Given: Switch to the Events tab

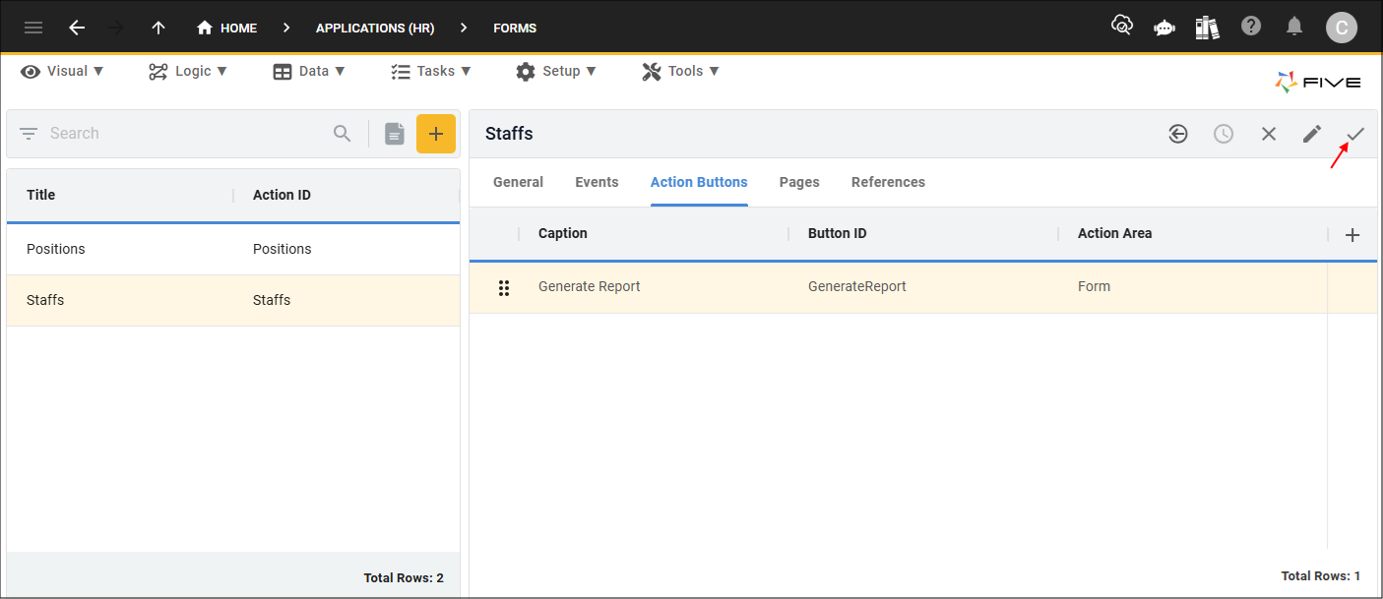Looking at the screenshot, I should [x=597, y=182].
